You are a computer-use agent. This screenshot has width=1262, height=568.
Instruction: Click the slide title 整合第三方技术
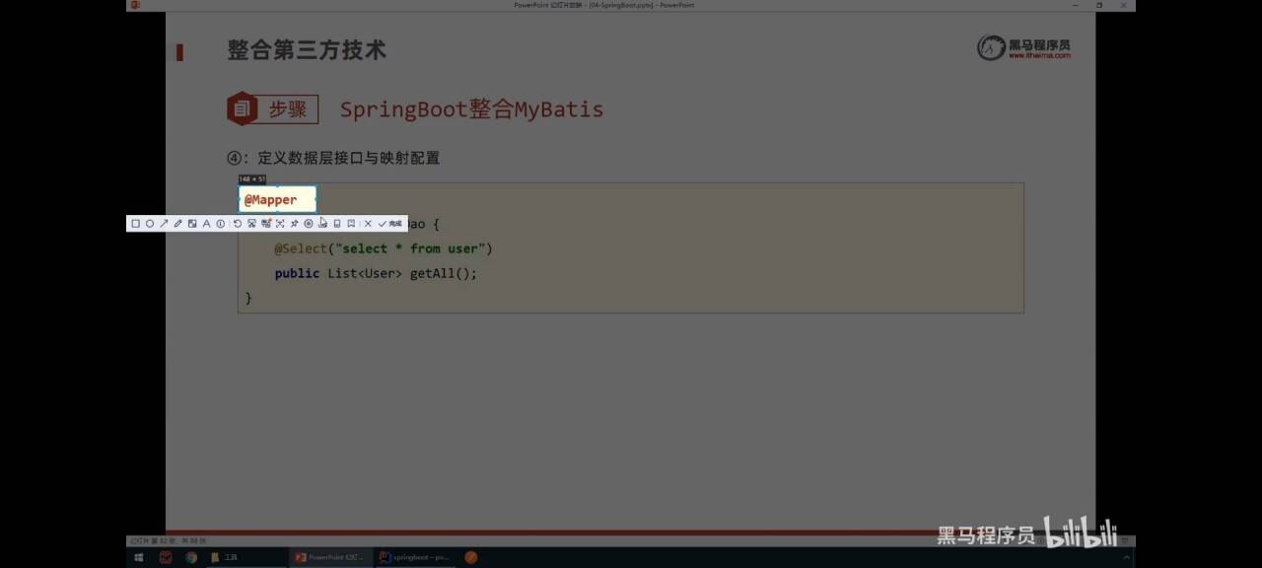307,50
